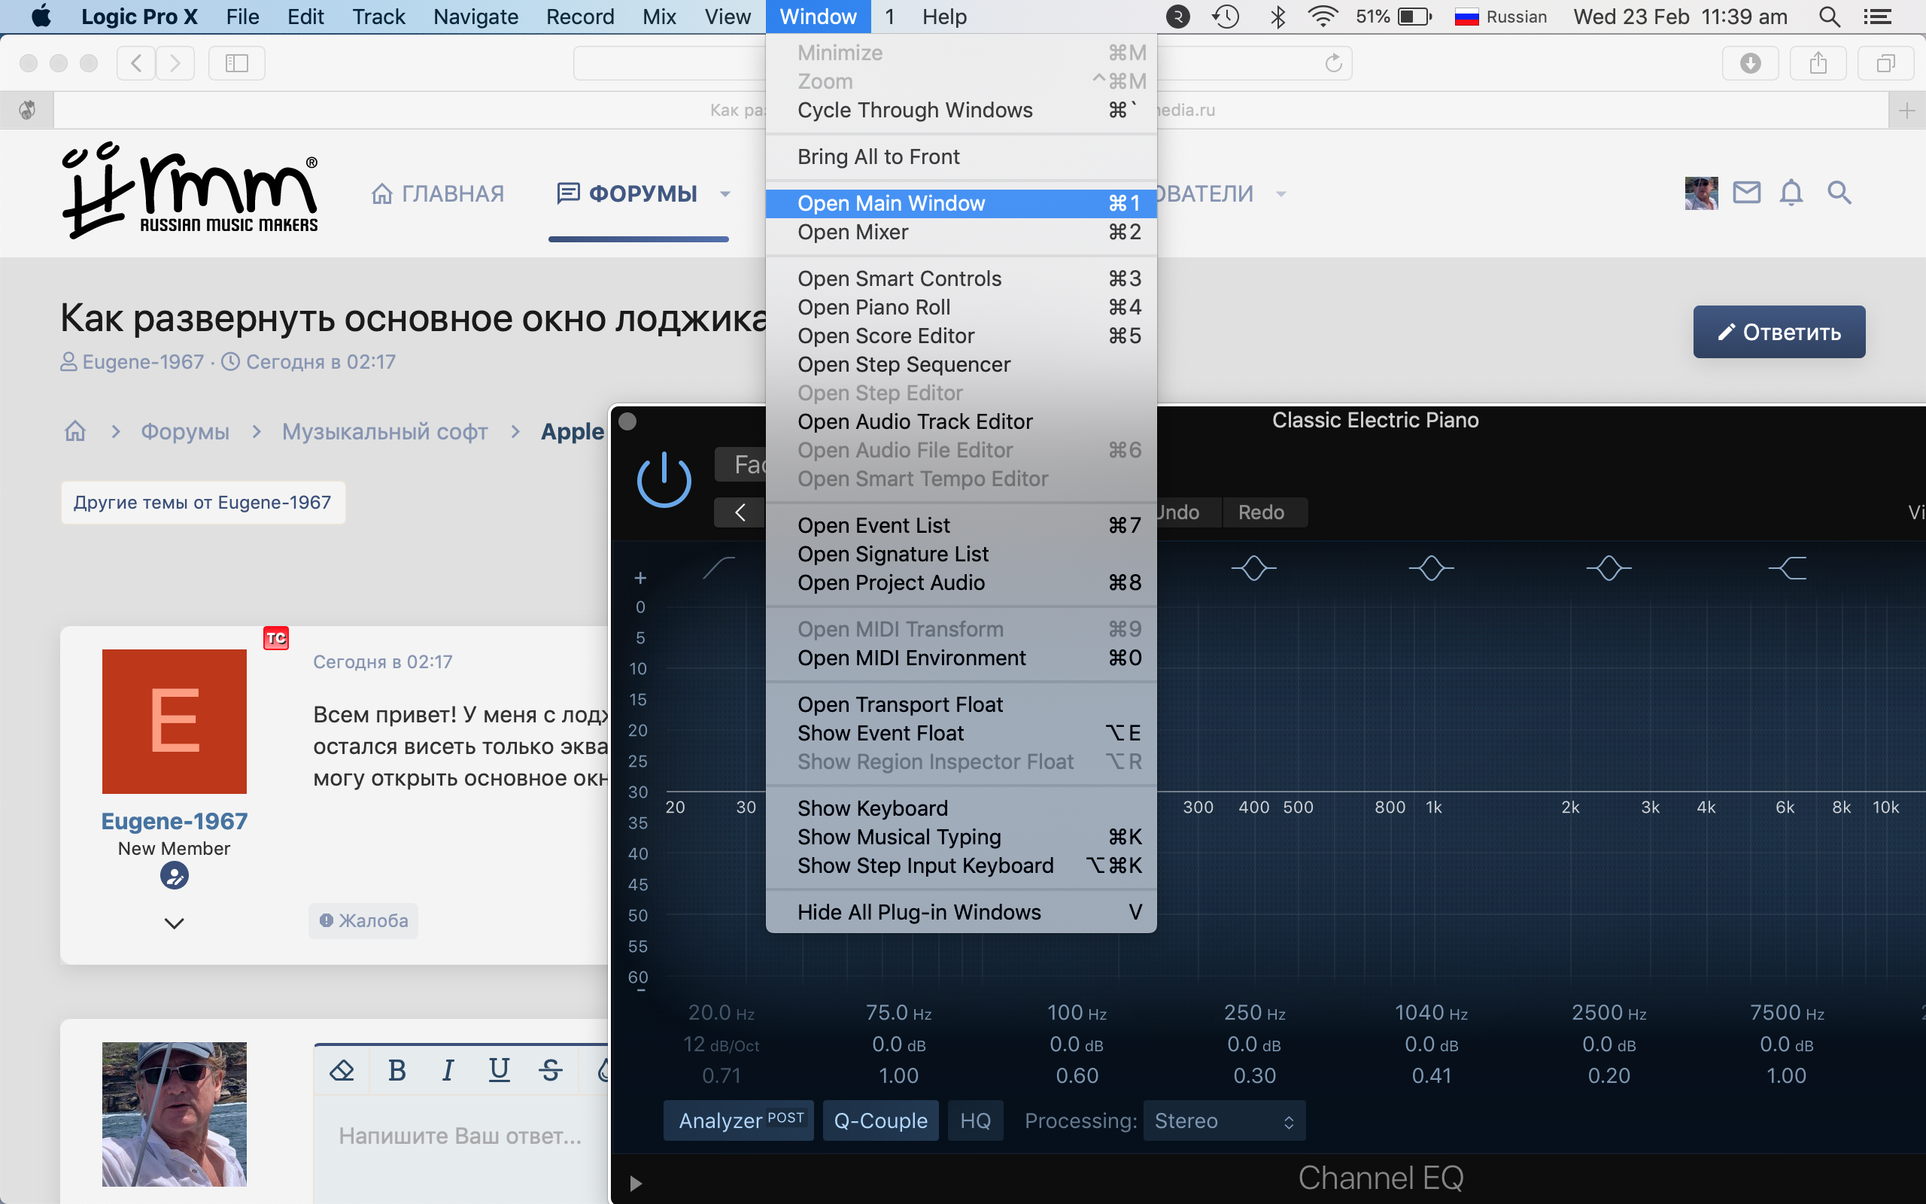Screen dimensions: 1926x1204
Task: Click the plus at the gain scale top
Action: coord(640,577)
